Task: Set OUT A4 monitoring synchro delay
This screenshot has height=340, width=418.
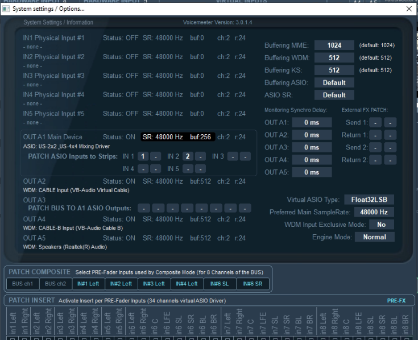Action: pyautogui.click(x=312, y=160)
